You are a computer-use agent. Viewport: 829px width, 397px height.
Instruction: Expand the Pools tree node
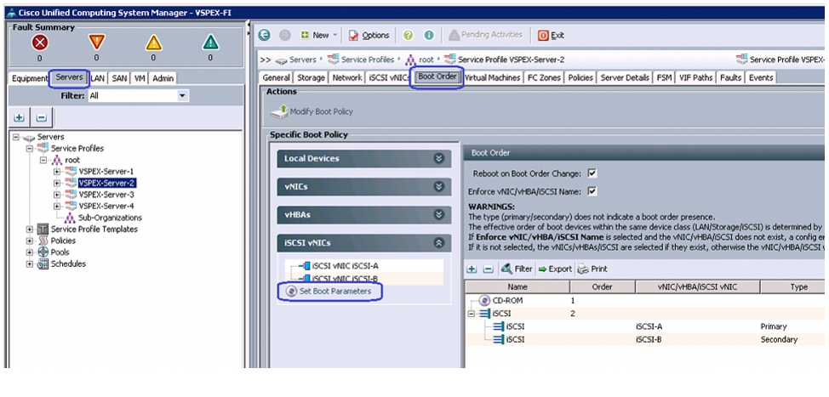click(30, 252)
